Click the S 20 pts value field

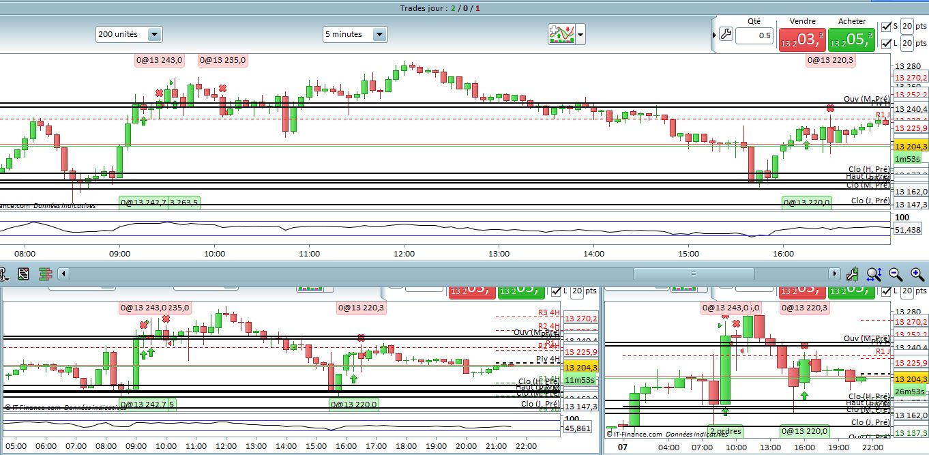tap(908, 27)
